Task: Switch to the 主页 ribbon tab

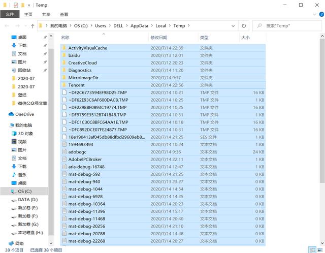Action: tap(28, 14)
